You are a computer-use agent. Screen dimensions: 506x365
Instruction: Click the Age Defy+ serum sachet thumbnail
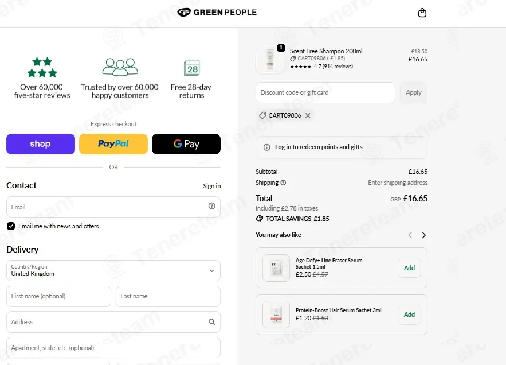click(276, 267)
